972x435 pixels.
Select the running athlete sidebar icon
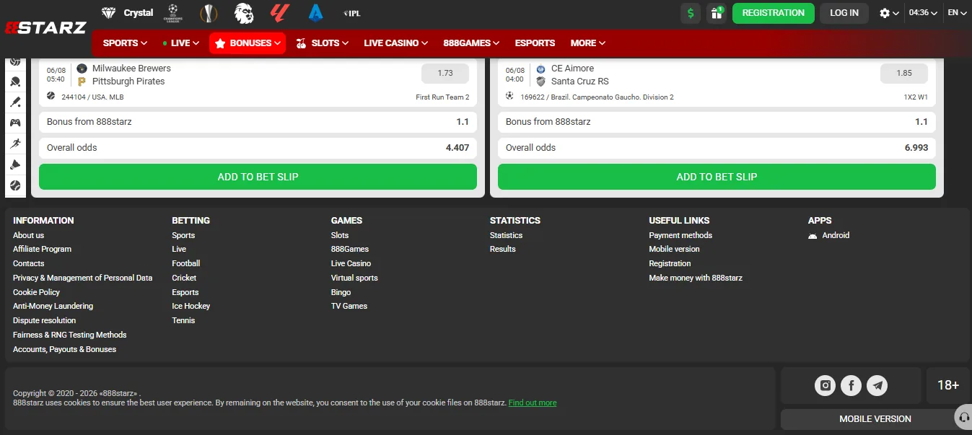tap(15, 144)
